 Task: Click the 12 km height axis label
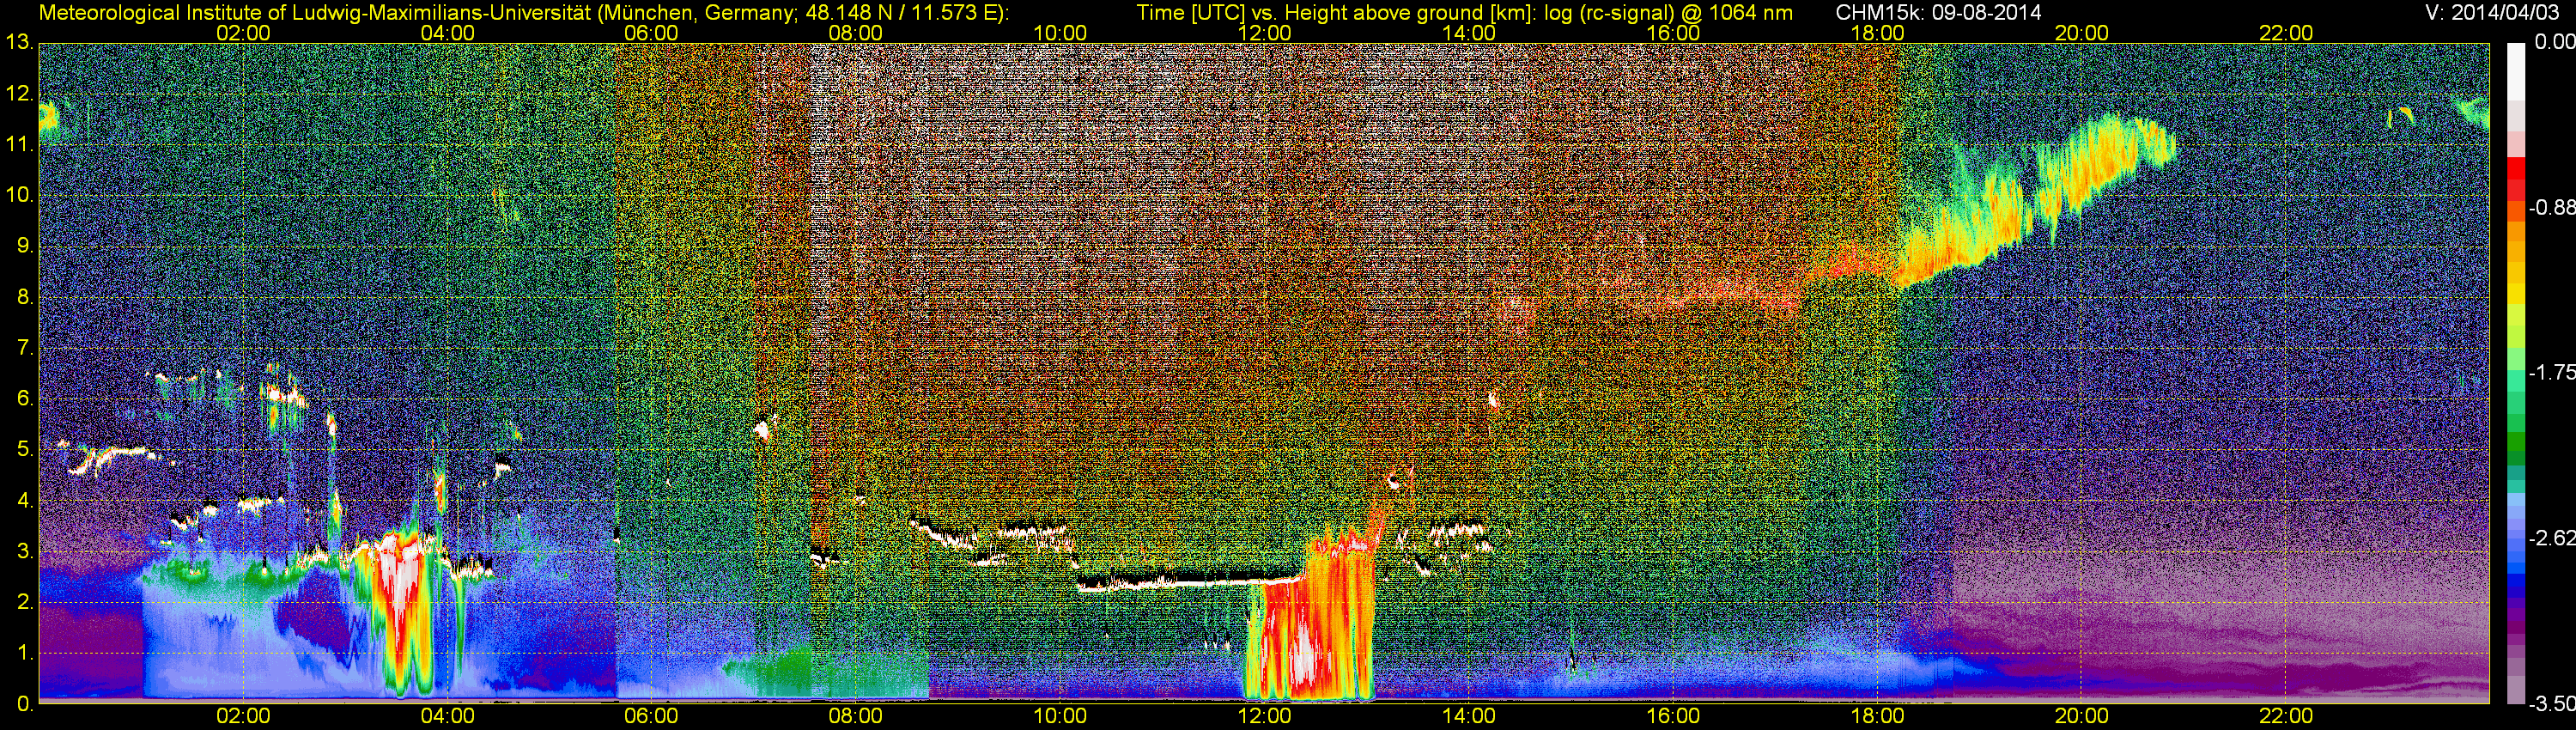[18, 93]
